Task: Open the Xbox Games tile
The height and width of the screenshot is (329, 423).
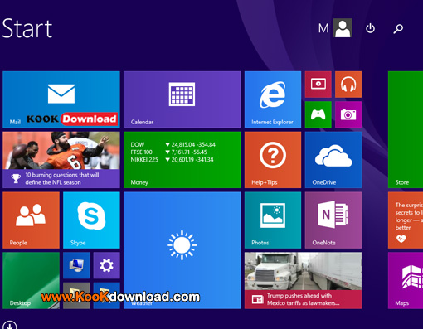Action: coord(318,114)
